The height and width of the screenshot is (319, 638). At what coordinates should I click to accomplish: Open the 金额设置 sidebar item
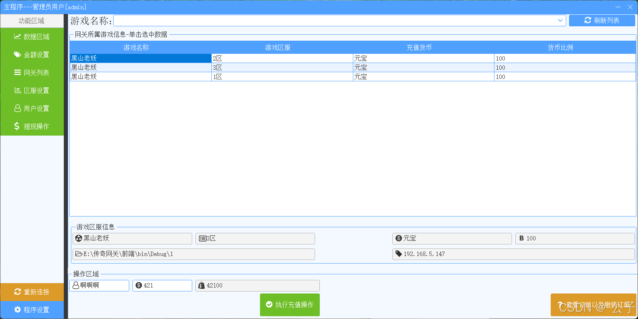coord(32,55)
